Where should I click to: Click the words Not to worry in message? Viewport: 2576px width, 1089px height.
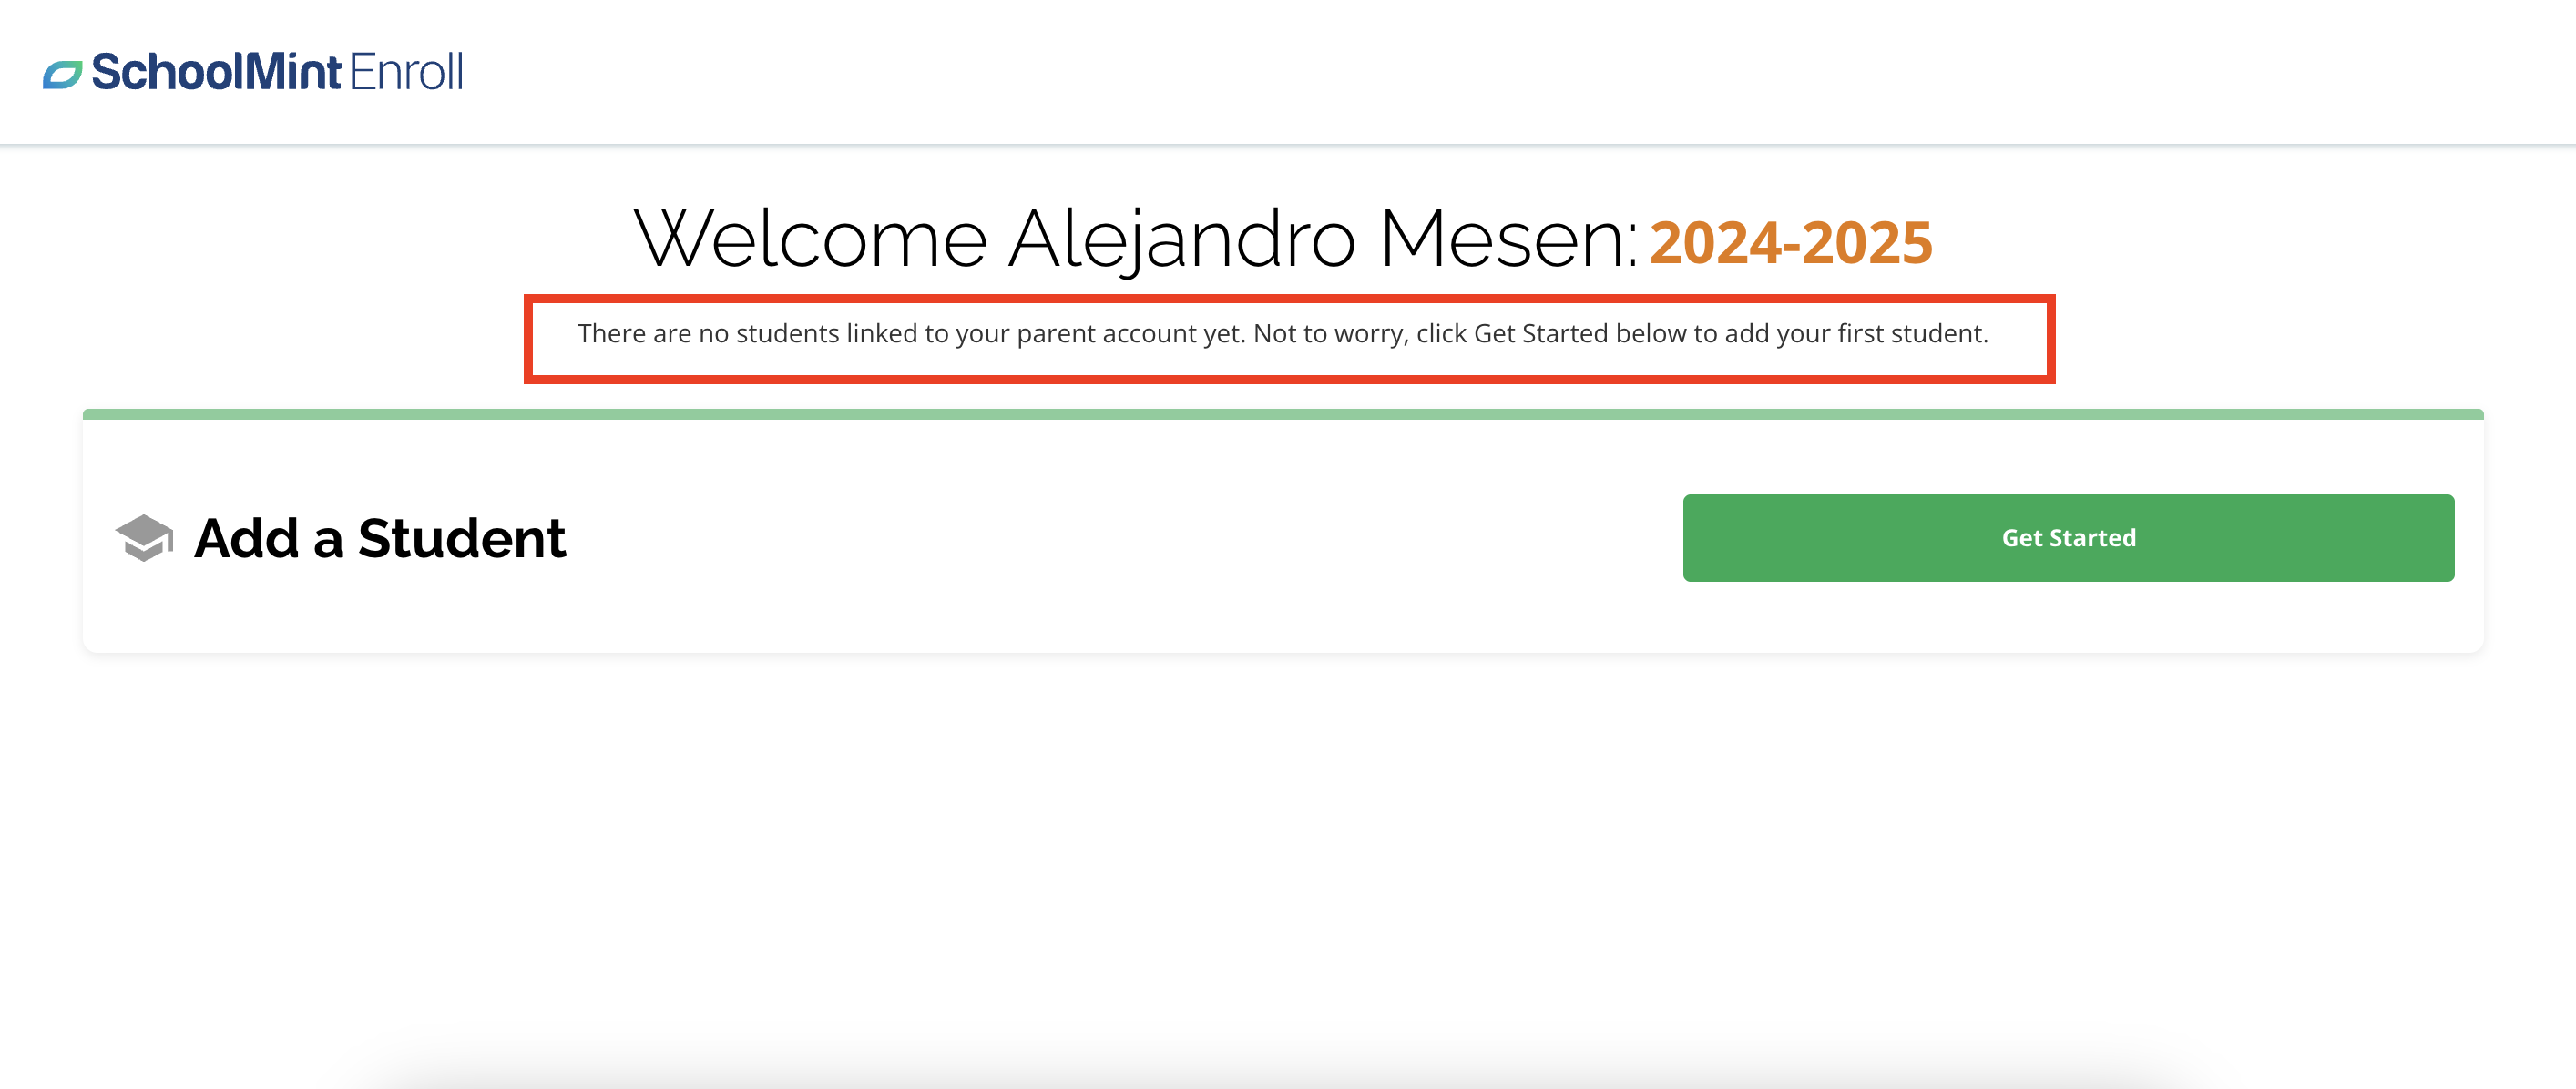1329,334
